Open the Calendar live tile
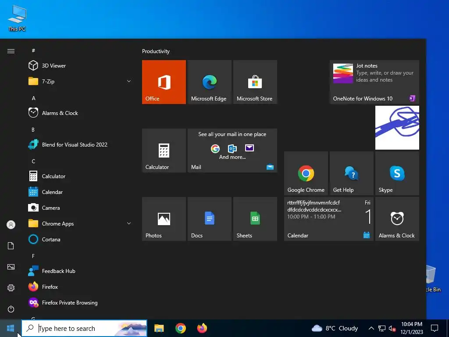 tap(329, 219)
